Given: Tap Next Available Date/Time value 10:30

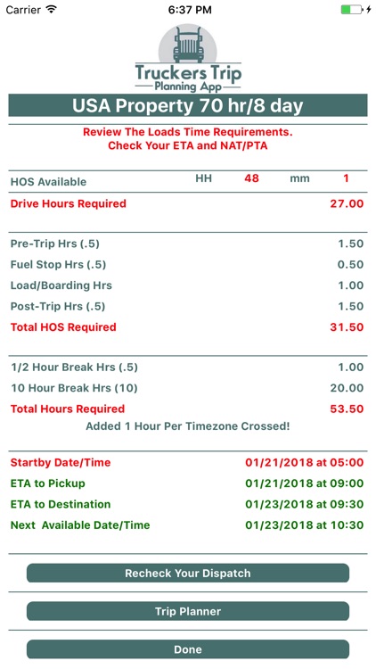Looking at the screenshot, I should point(305,525).
